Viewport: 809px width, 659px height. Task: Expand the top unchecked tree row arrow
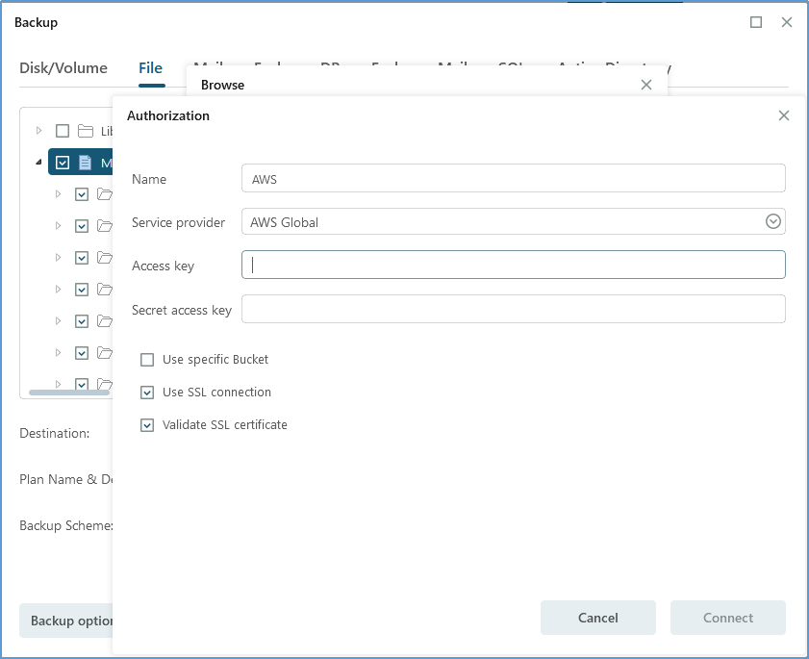tap(39, 131)
